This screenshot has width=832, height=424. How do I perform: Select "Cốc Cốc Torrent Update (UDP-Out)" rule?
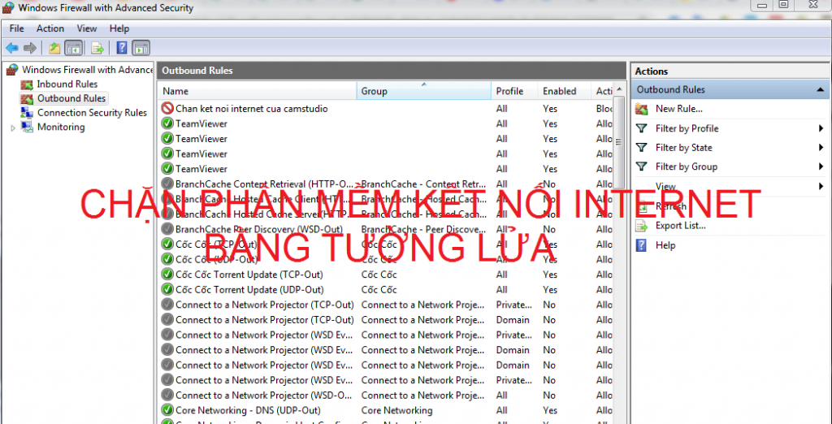[249, 290]
